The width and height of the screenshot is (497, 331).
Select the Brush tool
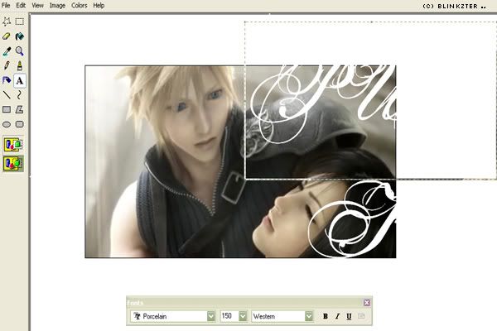20,65
